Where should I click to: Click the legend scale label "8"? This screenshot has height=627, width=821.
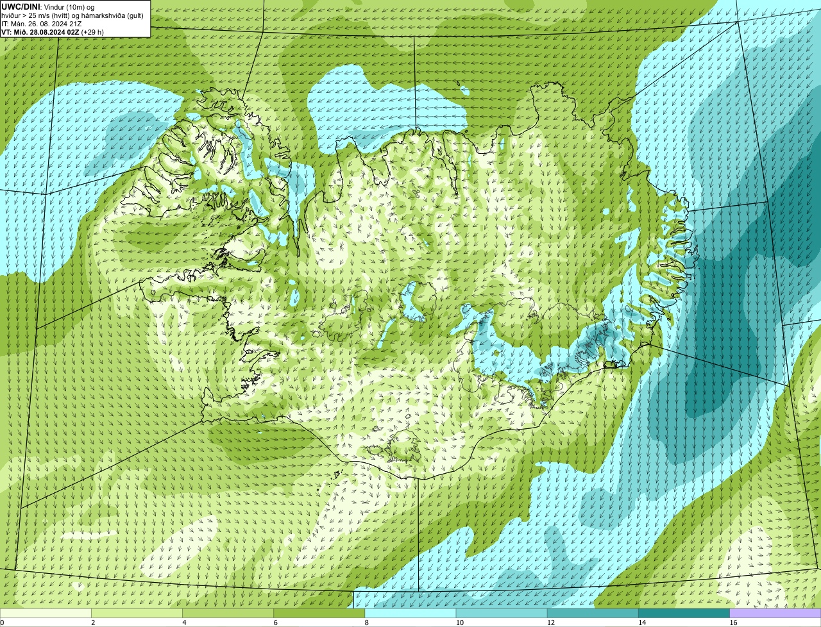(x=367, y=623)
